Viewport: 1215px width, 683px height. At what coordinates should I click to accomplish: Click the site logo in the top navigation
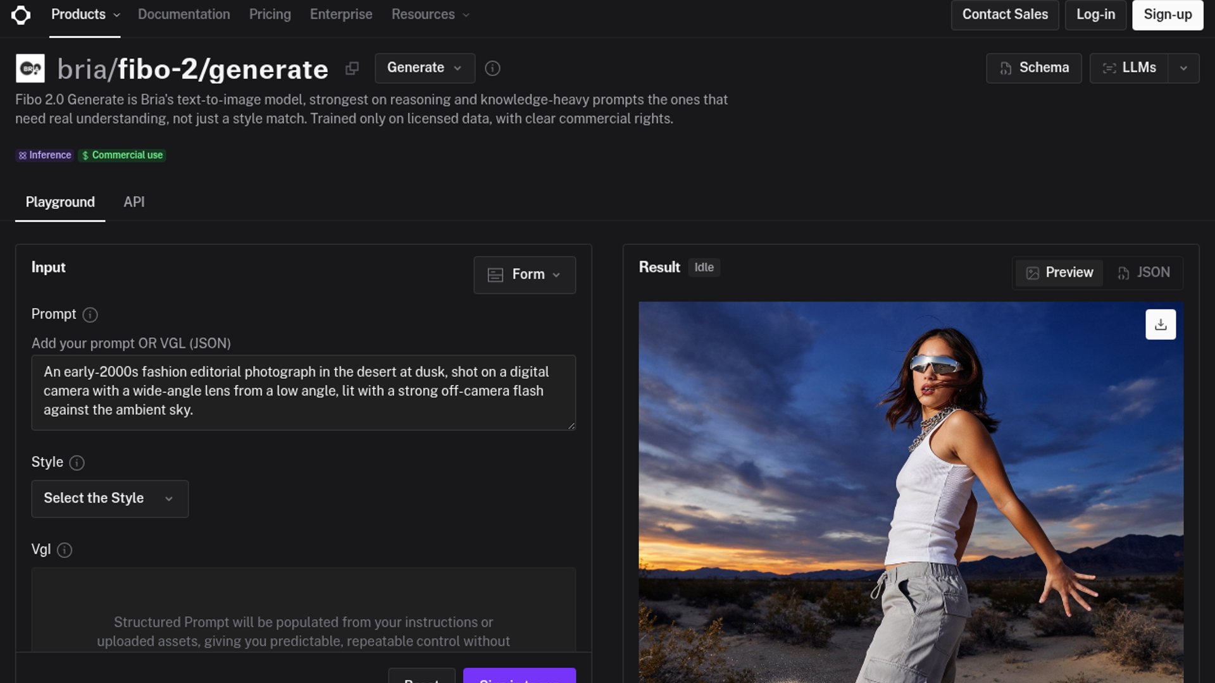click(21, 15)
